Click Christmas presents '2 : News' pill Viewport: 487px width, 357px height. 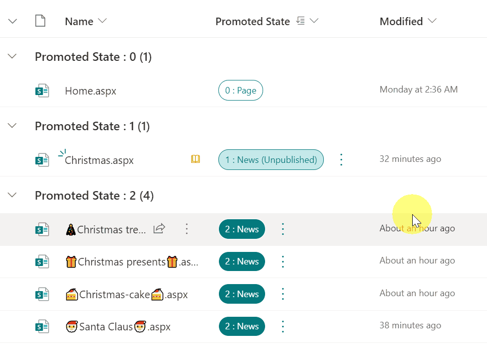click(241, 261)
